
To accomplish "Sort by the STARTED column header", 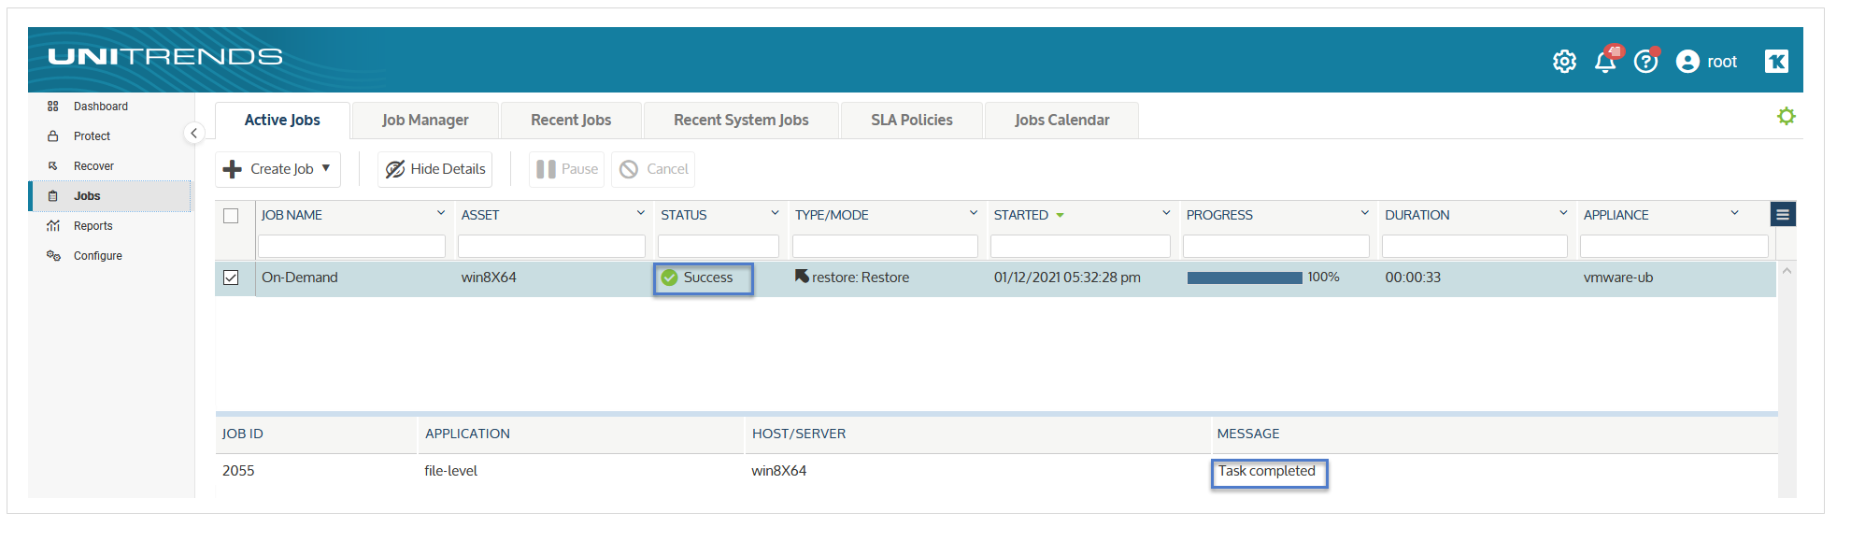I will pos(1020,215).
